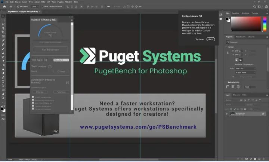269x162 pixels.
Task: Select the Move tool
Action: [3, 16]
